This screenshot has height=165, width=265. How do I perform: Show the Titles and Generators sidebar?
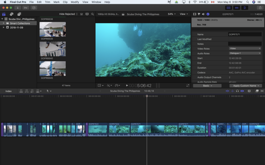[19, 14]
